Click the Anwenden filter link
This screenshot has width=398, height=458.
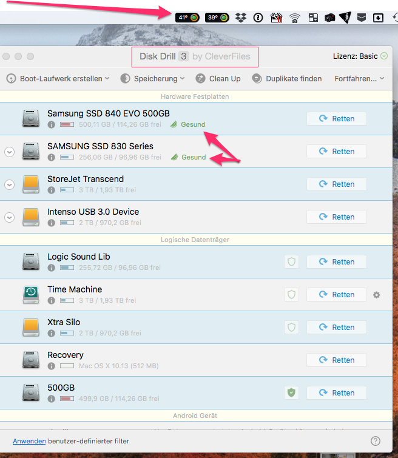[29, 441]
